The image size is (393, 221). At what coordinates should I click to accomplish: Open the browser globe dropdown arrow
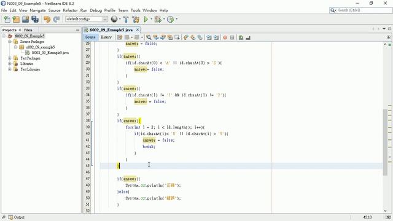(x=120, y=19)
